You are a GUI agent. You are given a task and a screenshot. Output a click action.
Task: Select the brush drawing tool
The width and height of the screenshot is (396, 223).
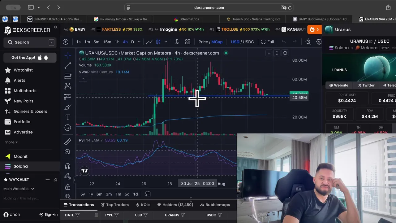click(67, 107)
